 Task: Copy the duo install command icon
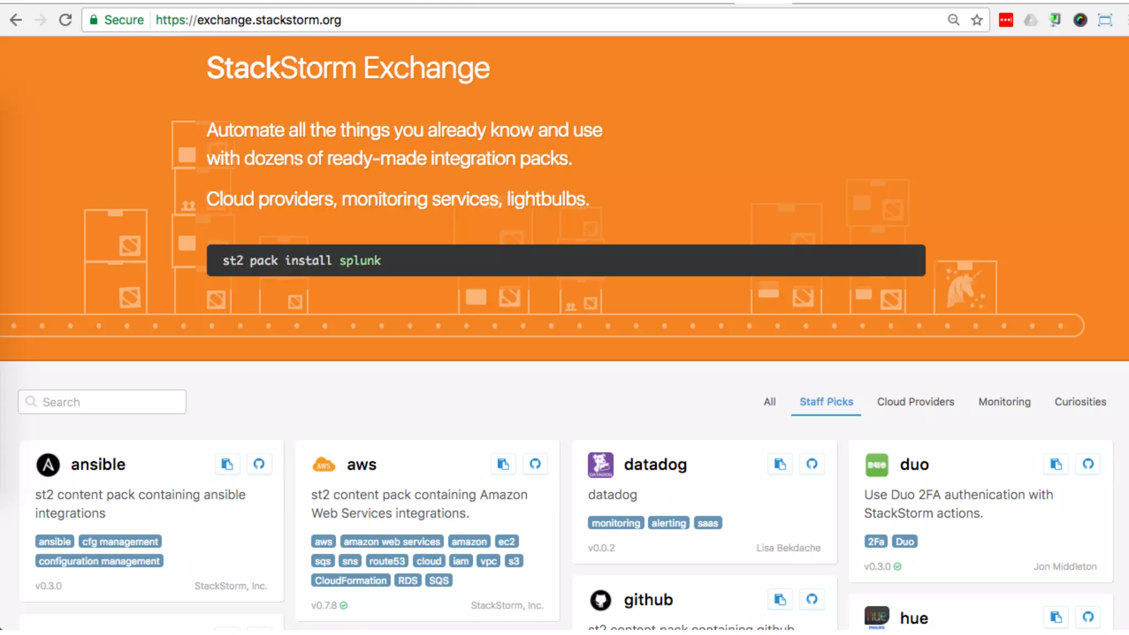click(1056, 464)
